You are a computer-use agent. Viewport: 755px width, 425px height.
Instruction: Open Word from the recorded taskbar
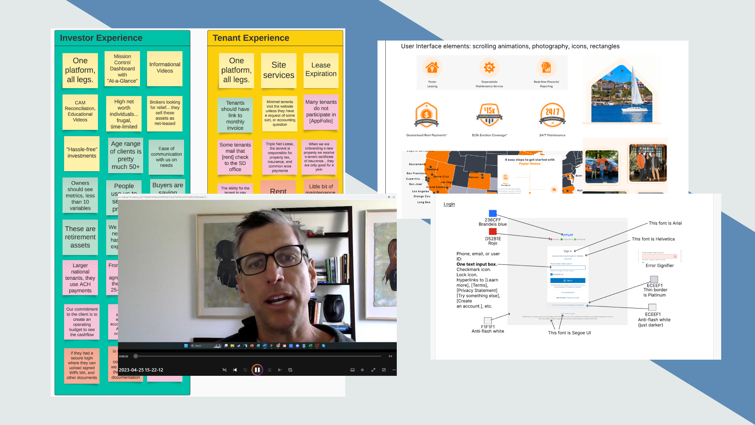(x=265, y=346)
